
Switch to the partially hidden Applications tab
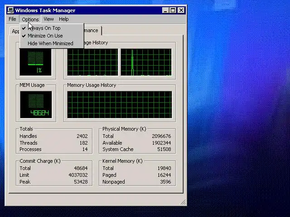(15, 31)
